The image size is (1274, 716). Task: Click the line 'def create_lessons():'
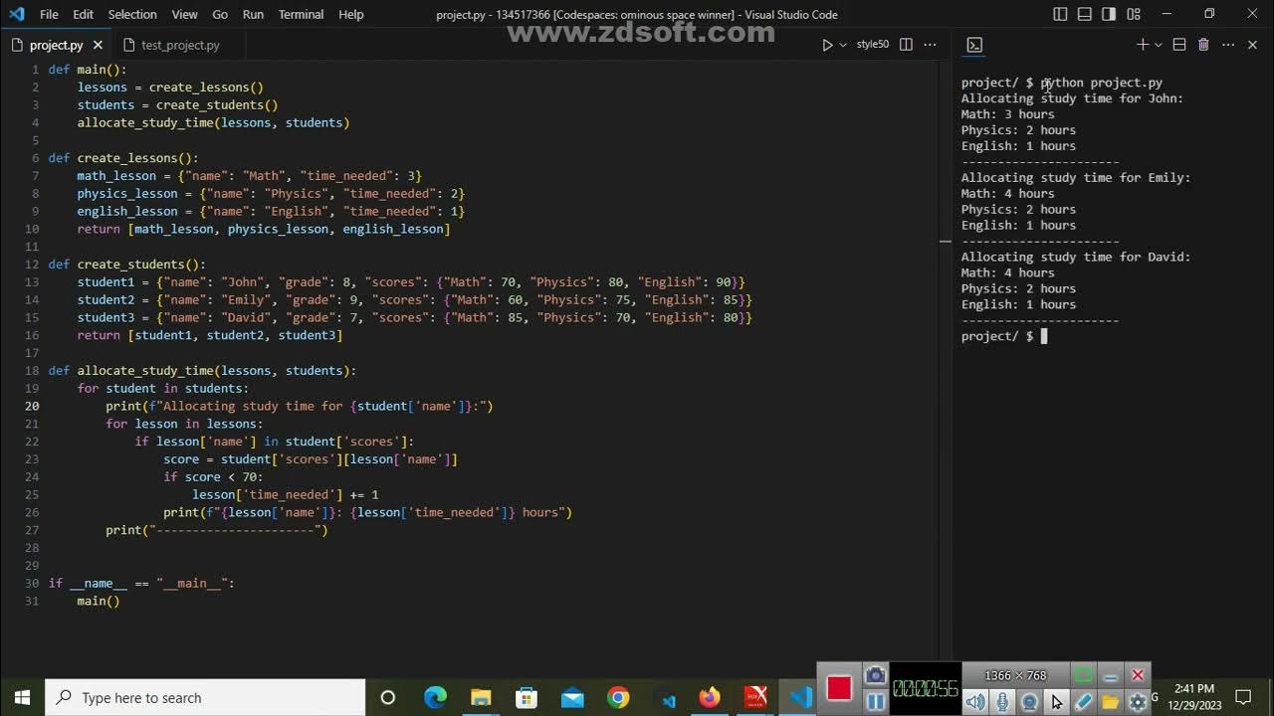(x=123, y=158)
